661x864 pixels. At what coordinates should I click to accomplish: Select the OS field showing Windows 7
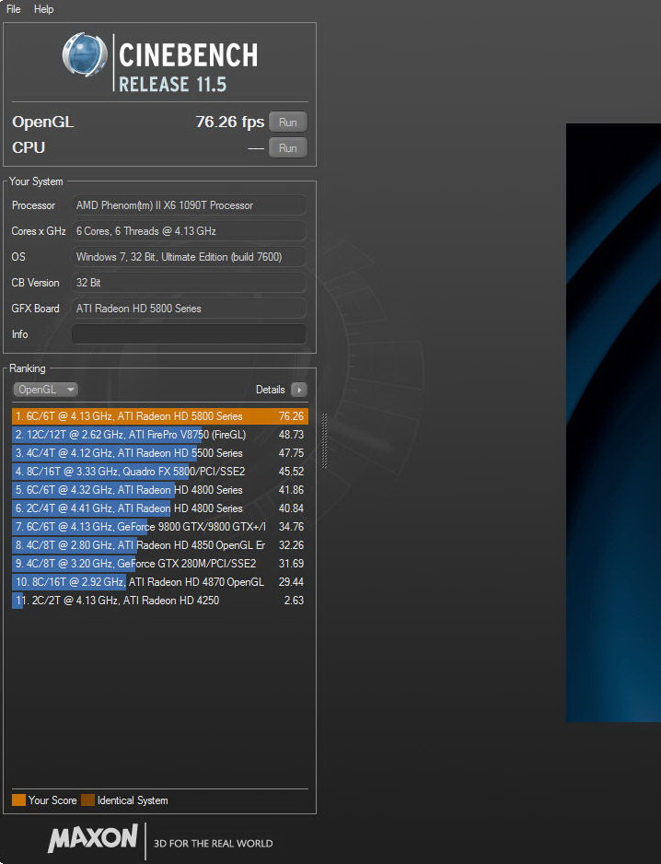189,257
